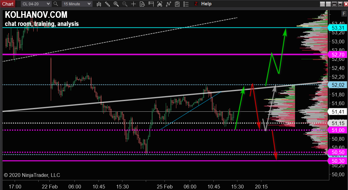Image resolution: width=348 pixels, height=190 pixels.
Task: Open the Help menu
Action: pos(206,4)
